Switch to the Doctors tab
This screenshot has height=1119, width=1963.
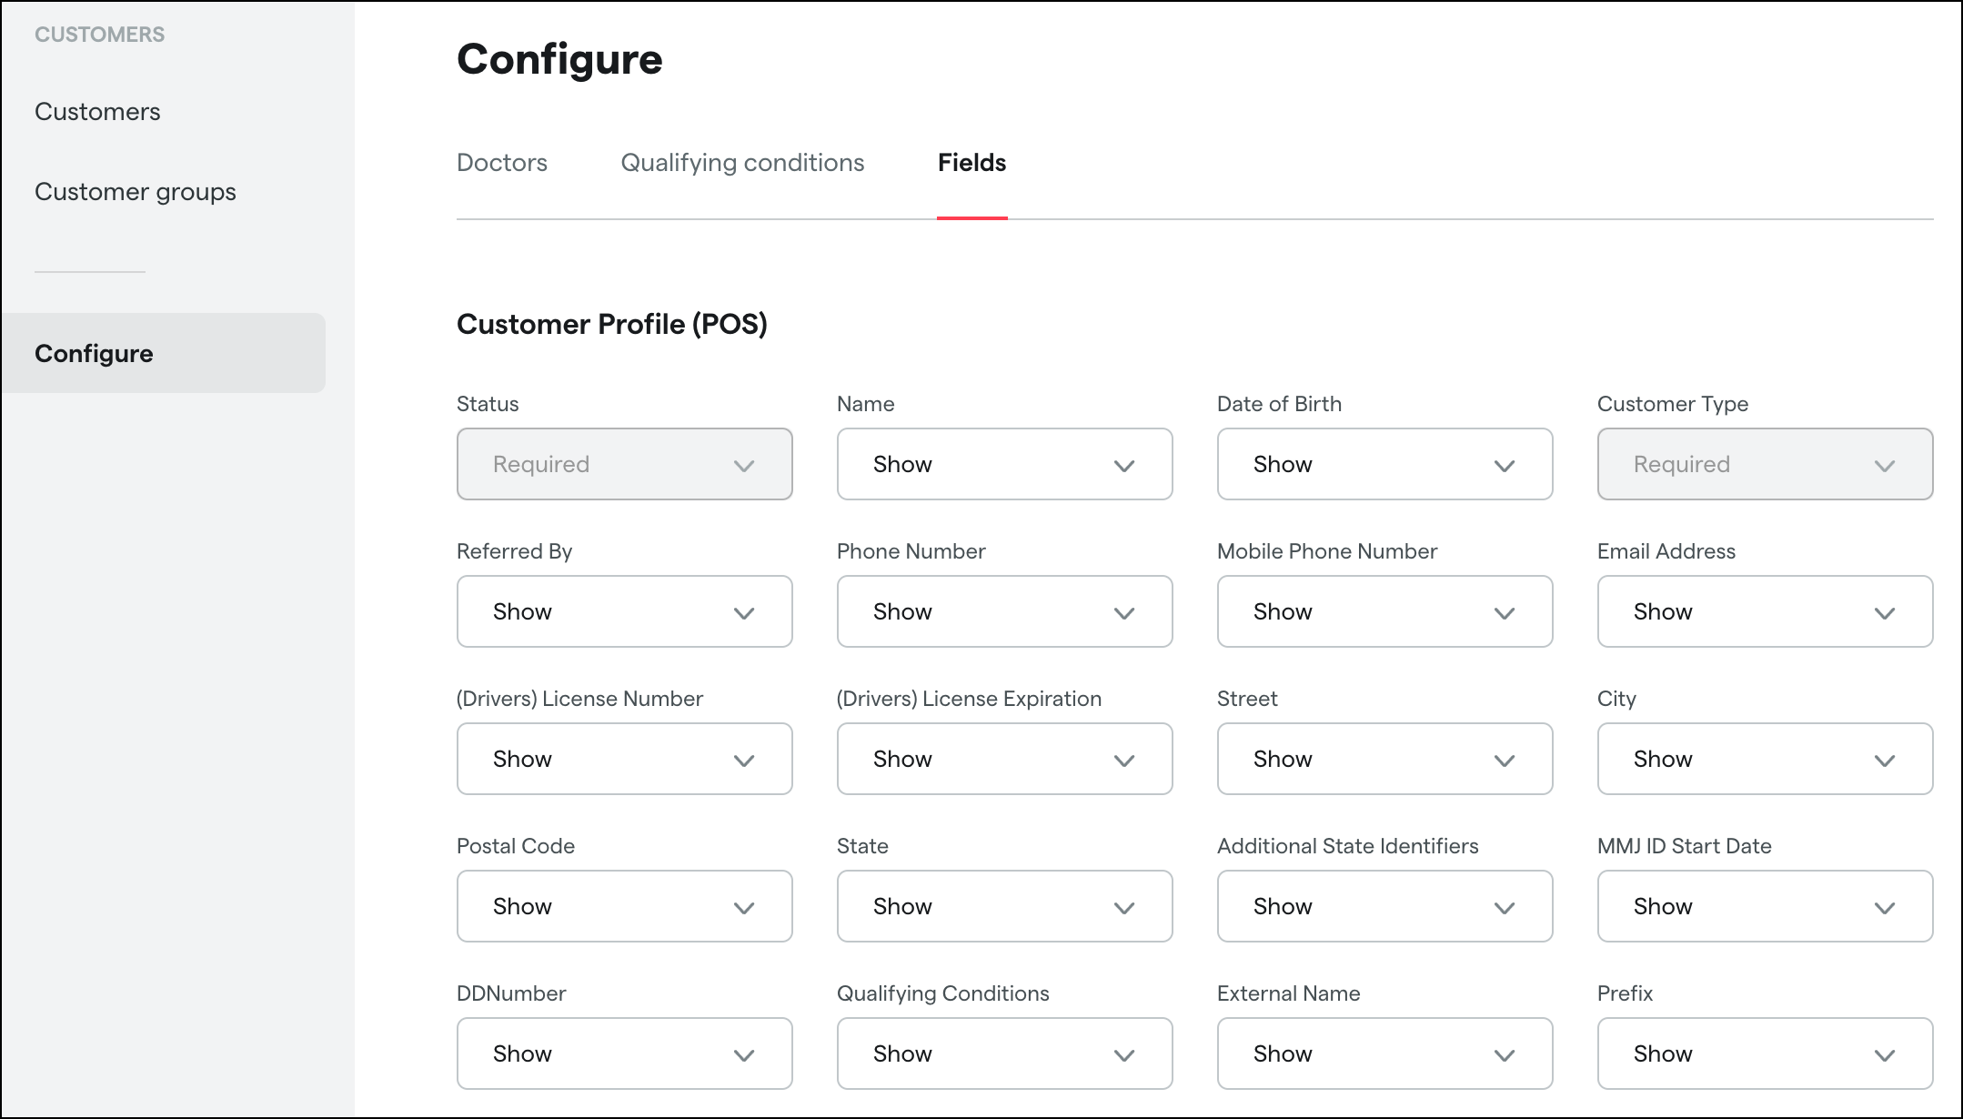coord(502,163)
